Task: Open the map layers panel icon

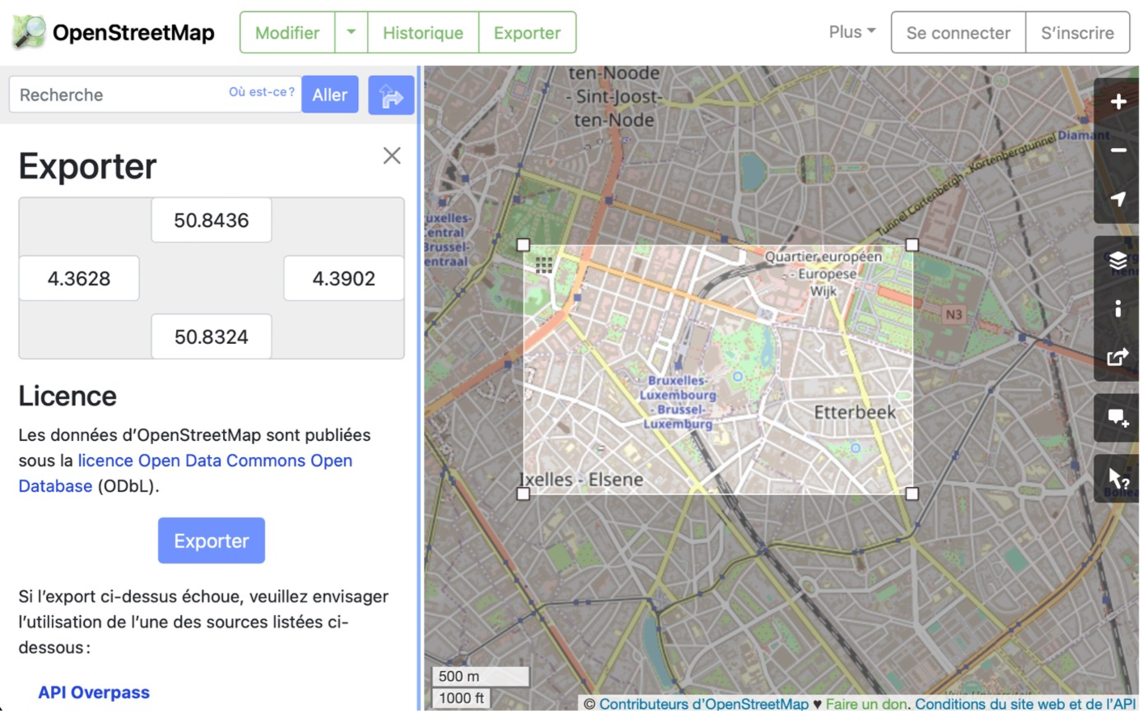Action: 1118,260
